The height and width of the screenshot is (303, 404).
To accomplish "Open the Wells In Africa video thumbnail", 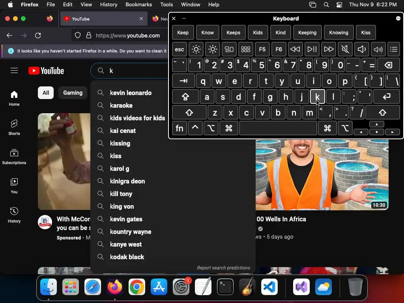I will [x=322, y=175].
